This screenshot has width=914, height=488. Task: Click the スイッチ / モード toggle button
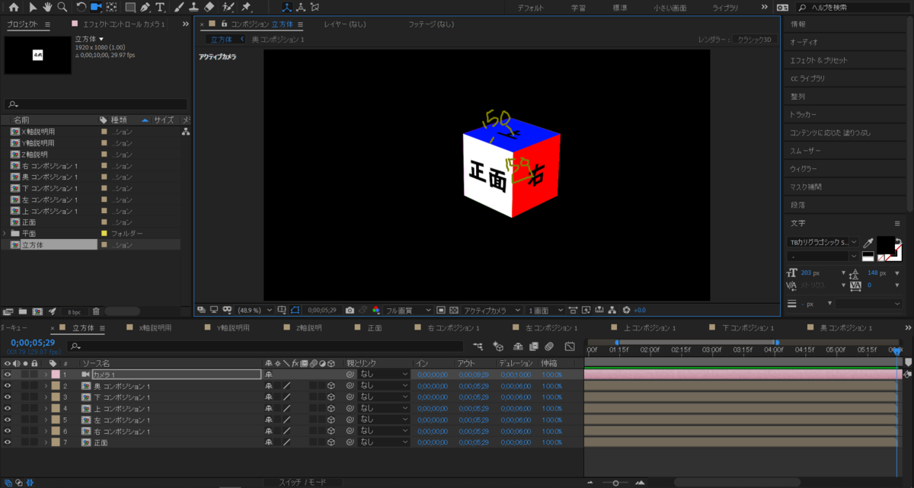pos(302,483)
